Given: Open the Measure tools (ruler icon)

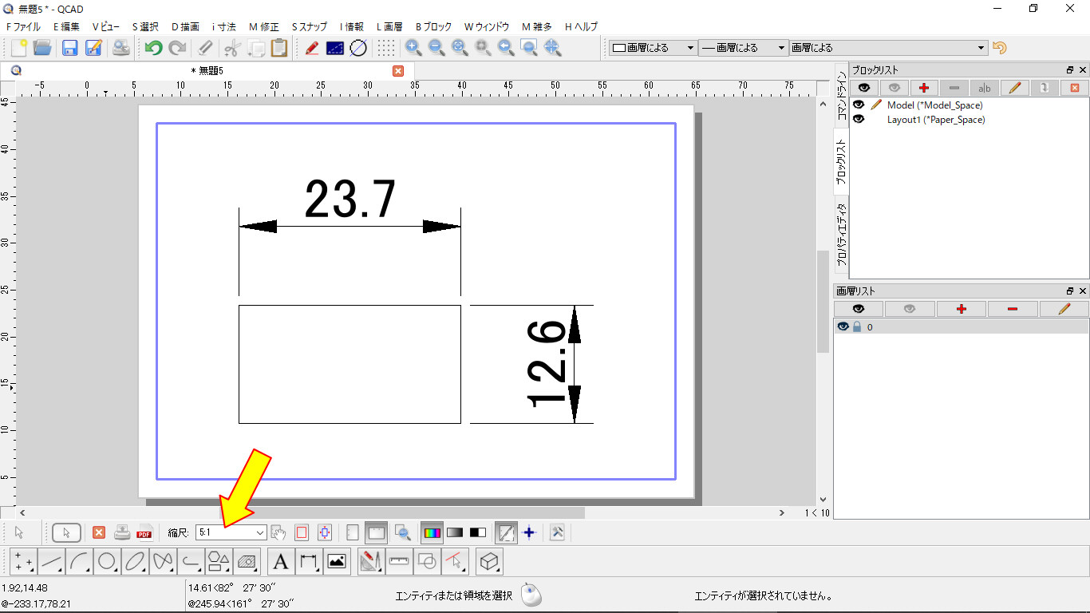Looking at the screenshot, I should pyautogui.click(x=399, y=562).
